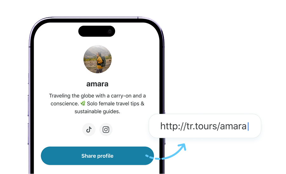Tap the Share profile button
Screen dimensions: 286x174
98,156
